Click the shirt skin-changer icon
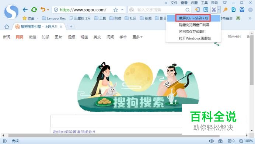 coord(224,3)
